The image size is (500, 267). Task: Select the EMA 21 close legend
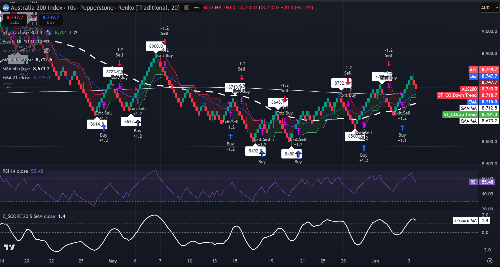(16, 78)
